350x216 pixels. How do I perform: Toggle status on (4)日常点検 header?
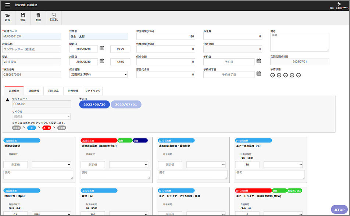click(x=254, y=141)
